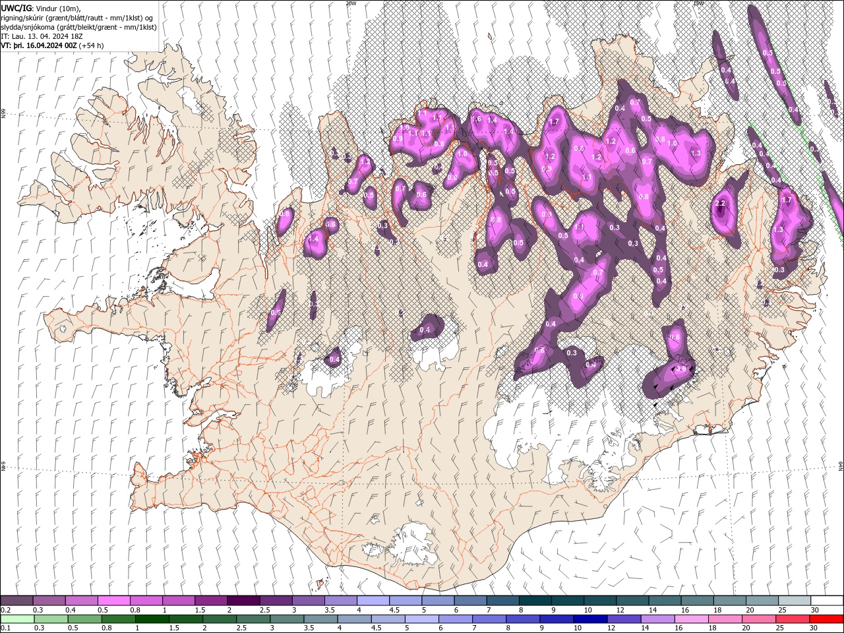The image size is (844, 633).
Task: Click the top-row legend swatch labeled 7
Action: click(x=502, y=601)
